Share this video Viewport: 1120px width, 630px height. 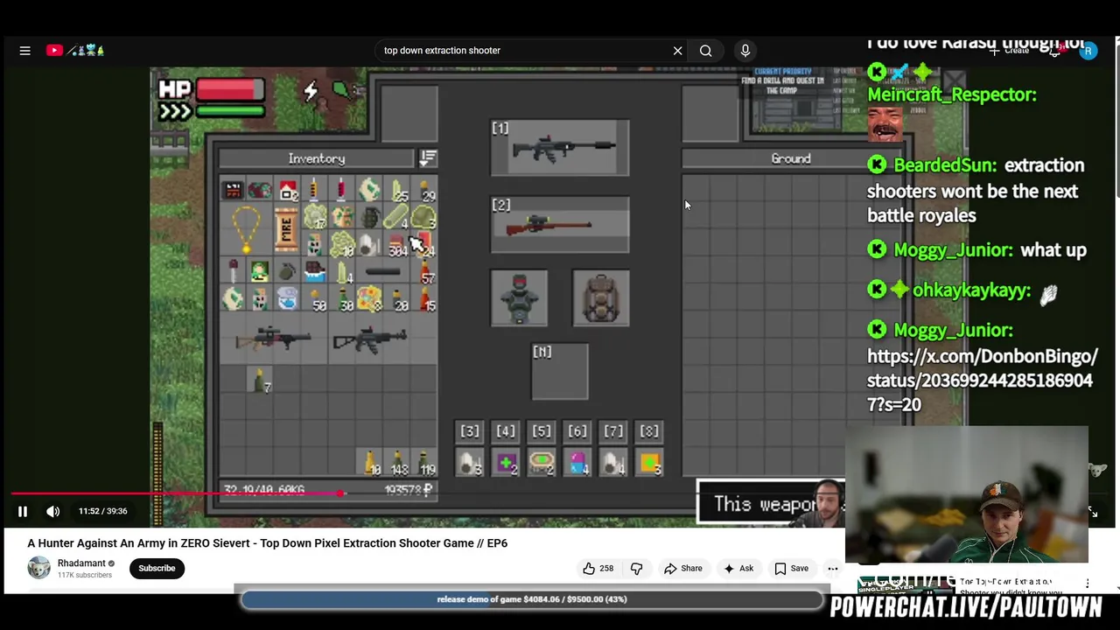pyautogui.click(x=682, y=569)
